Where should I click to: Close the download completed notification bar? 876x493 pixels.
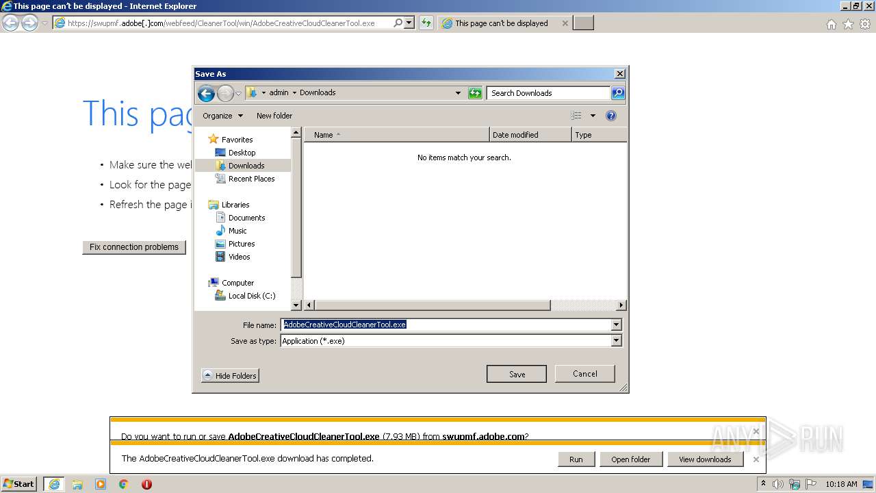756,459
